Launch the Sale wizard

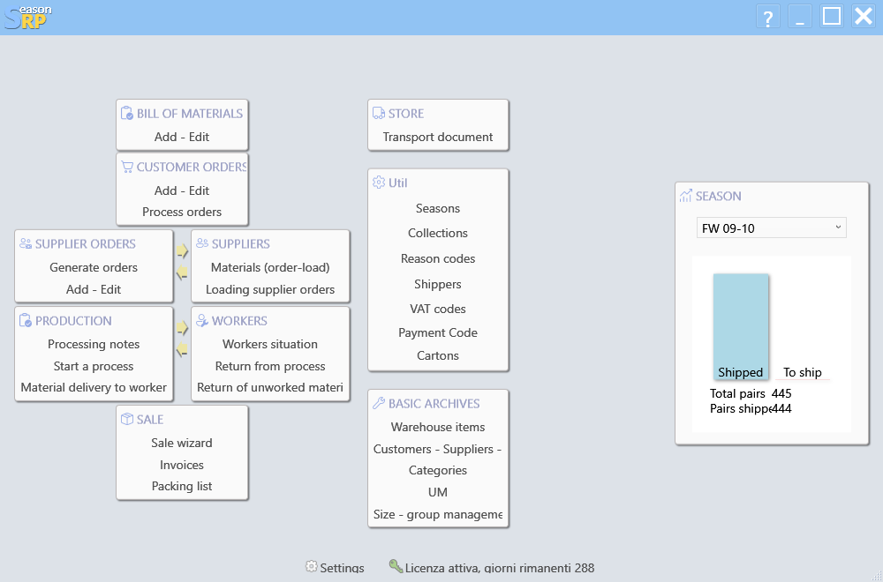(x=182, y=443)
